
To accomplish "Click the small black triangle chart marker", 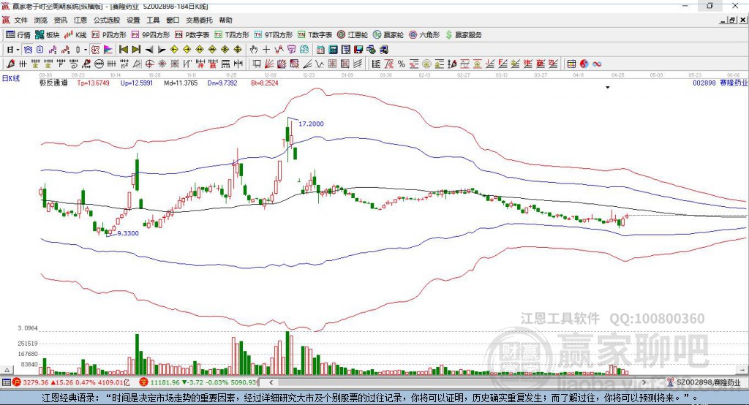I will tap(608, 88).
